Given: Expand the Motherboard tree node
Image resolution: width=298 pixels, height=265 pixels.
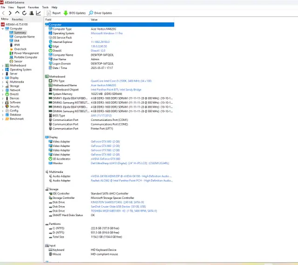Looking at the screenshot, I should click(3, 65).
